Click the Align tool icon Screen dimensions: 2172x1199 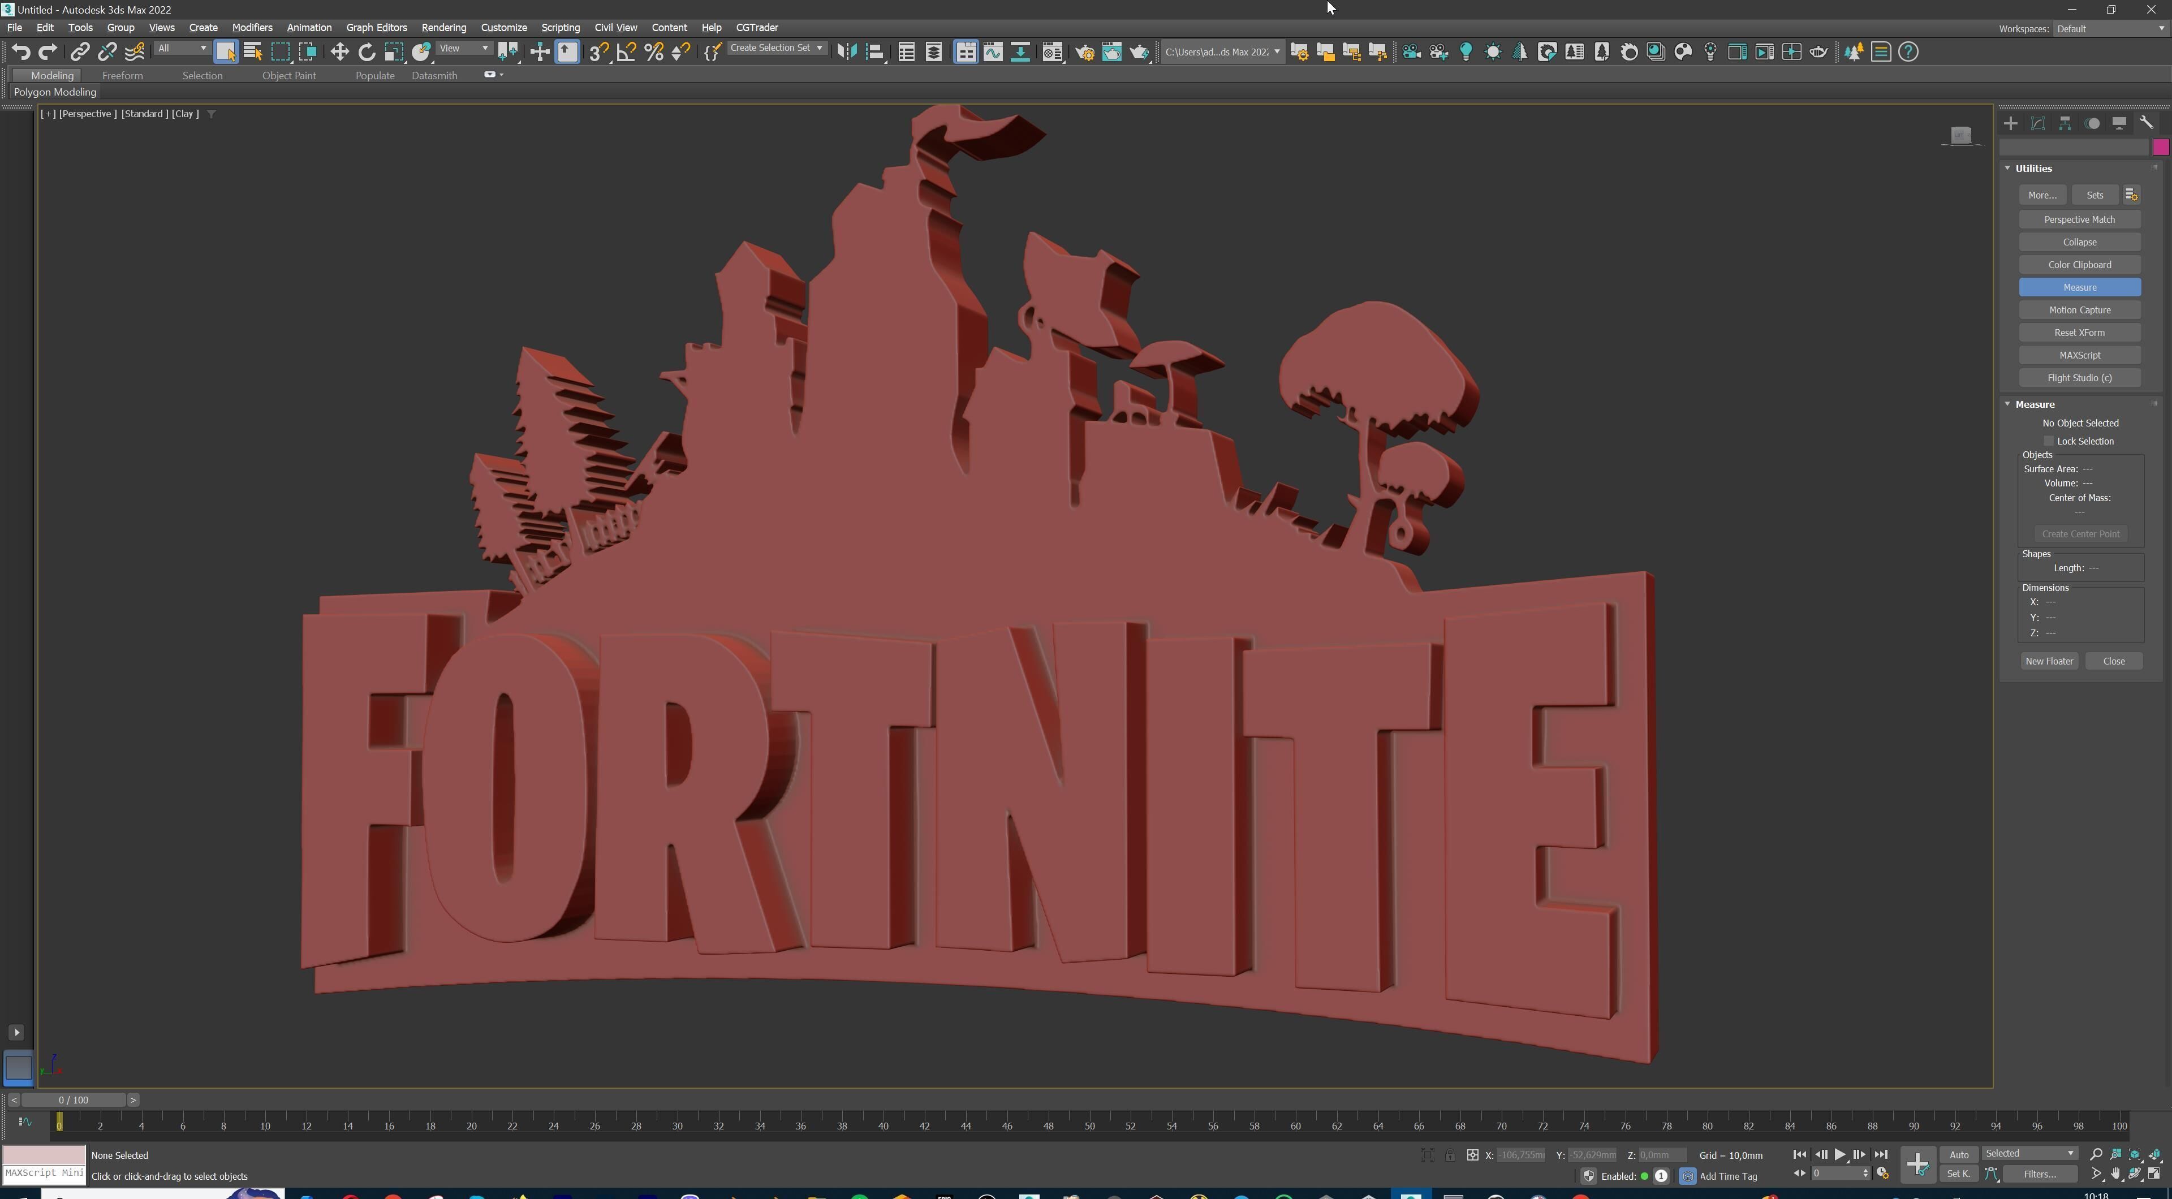[x=875, y=52]
